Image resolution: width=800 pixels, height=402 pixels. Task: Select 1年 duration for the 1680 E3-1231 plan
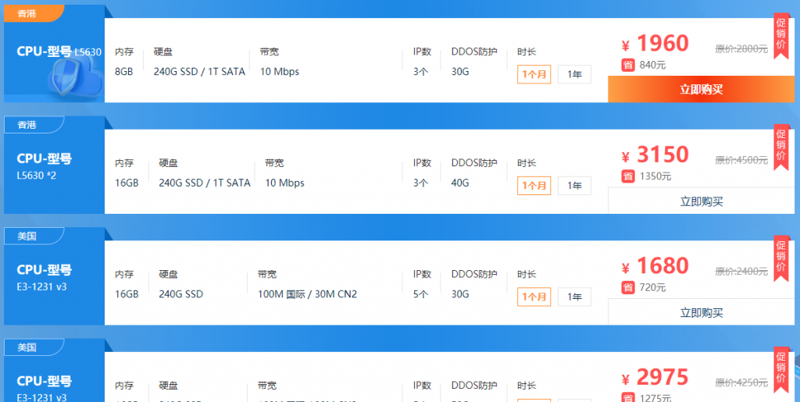574,297
